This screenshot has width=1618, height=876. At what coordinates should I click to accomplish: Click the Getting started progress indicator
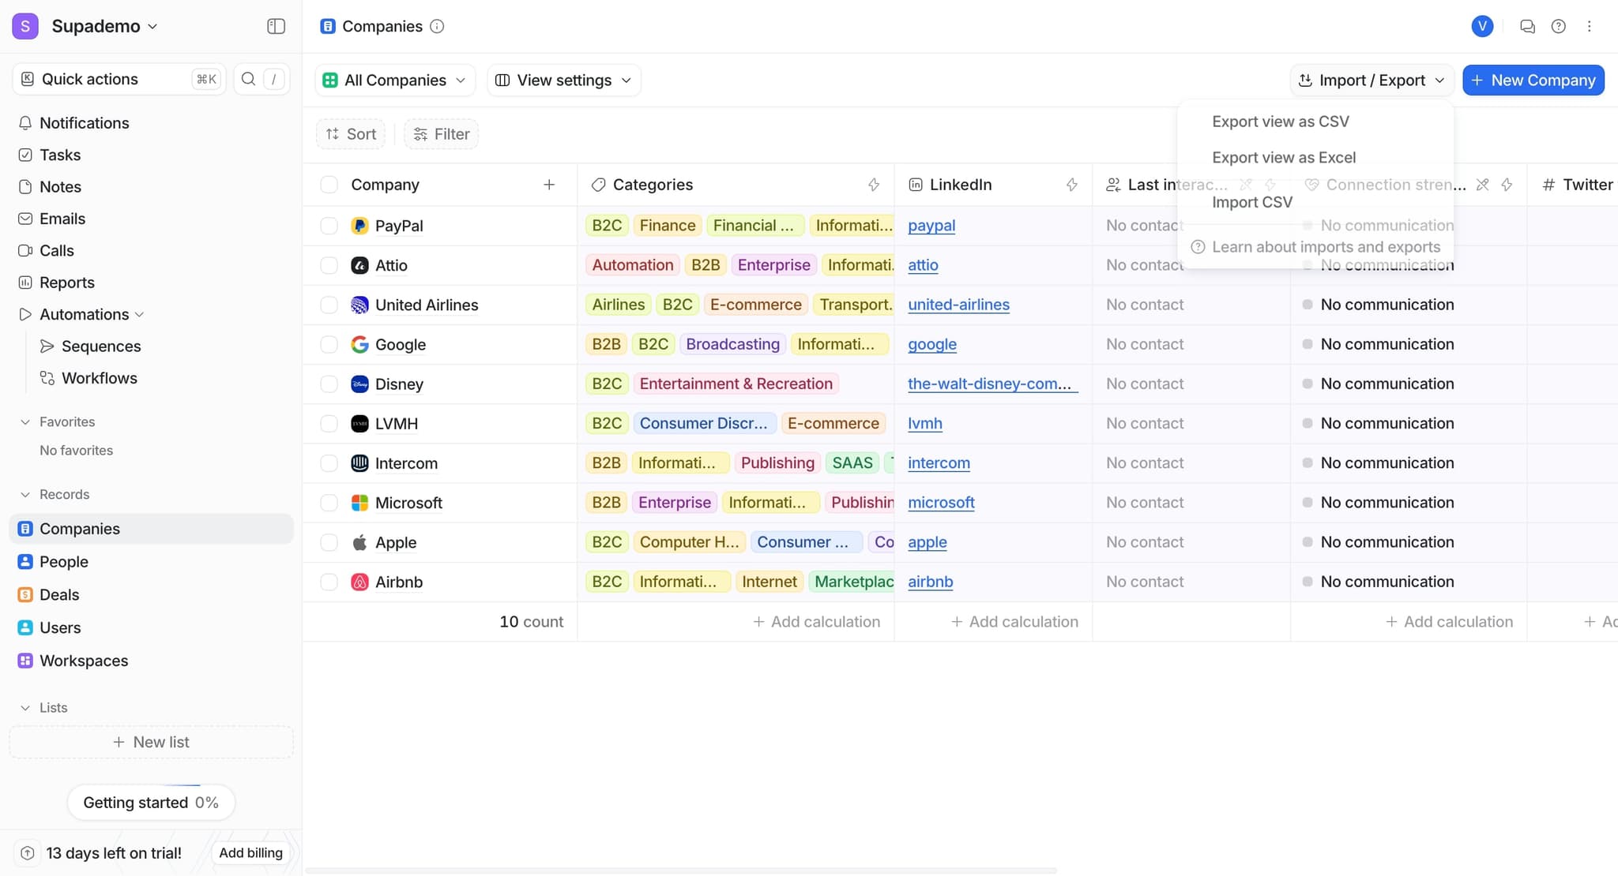(150, 803)
